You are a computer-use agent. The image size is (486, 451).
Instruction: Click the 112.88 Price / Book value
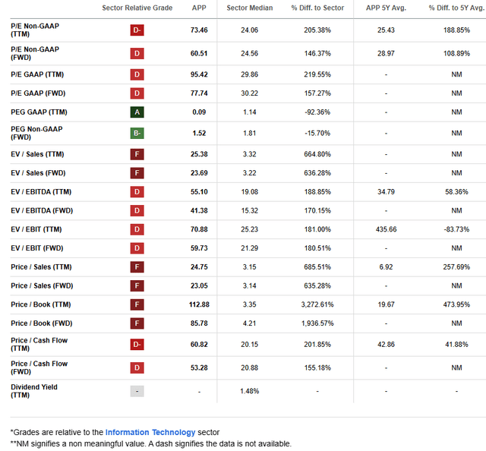click(199, 304)
